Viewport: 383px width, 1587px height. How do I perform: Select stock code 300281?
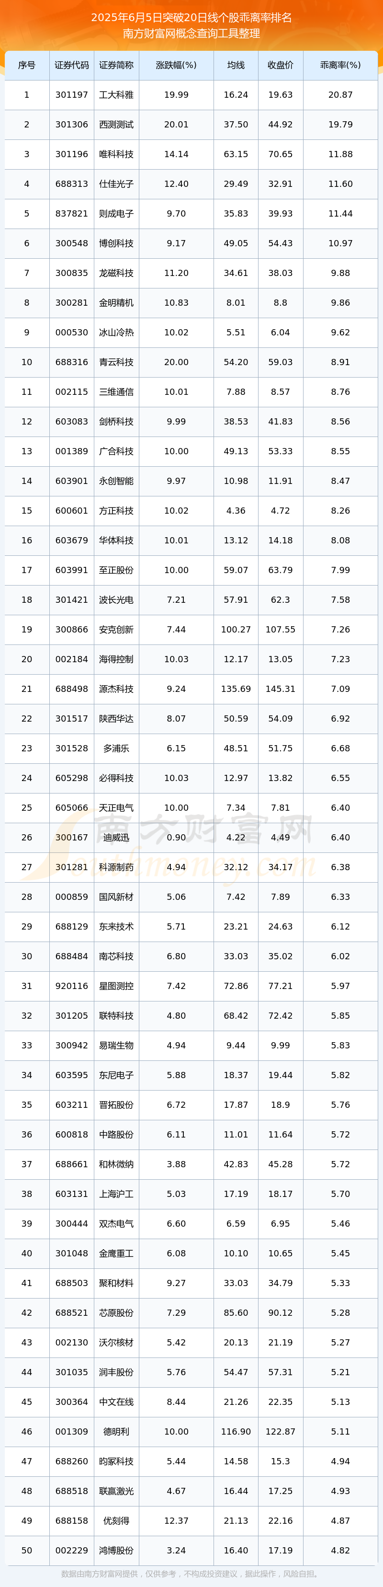pos(71,302)
